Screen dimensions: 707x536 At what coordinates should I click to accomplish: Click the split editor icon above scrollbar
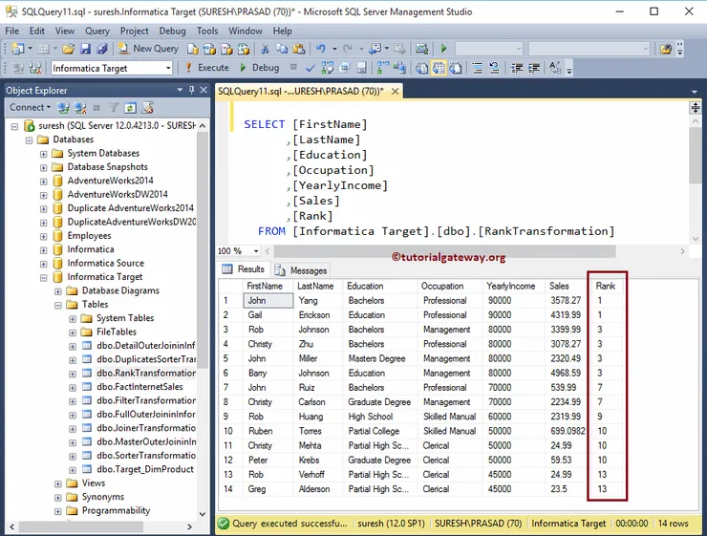696,108
